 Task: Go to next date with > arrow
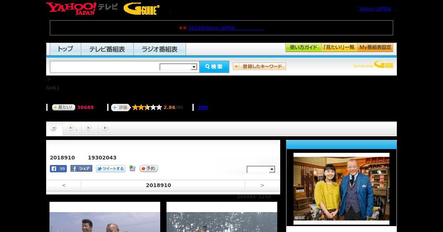point(262,185)
